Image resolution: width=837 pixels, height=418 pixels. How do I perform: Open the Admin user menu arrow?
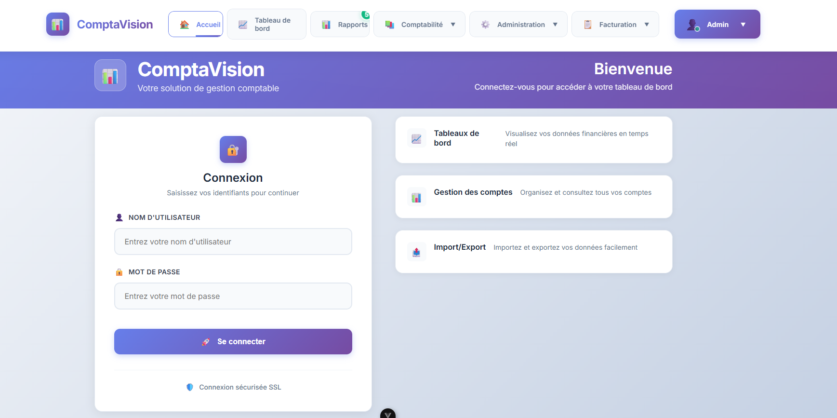[x=743, y=25]
